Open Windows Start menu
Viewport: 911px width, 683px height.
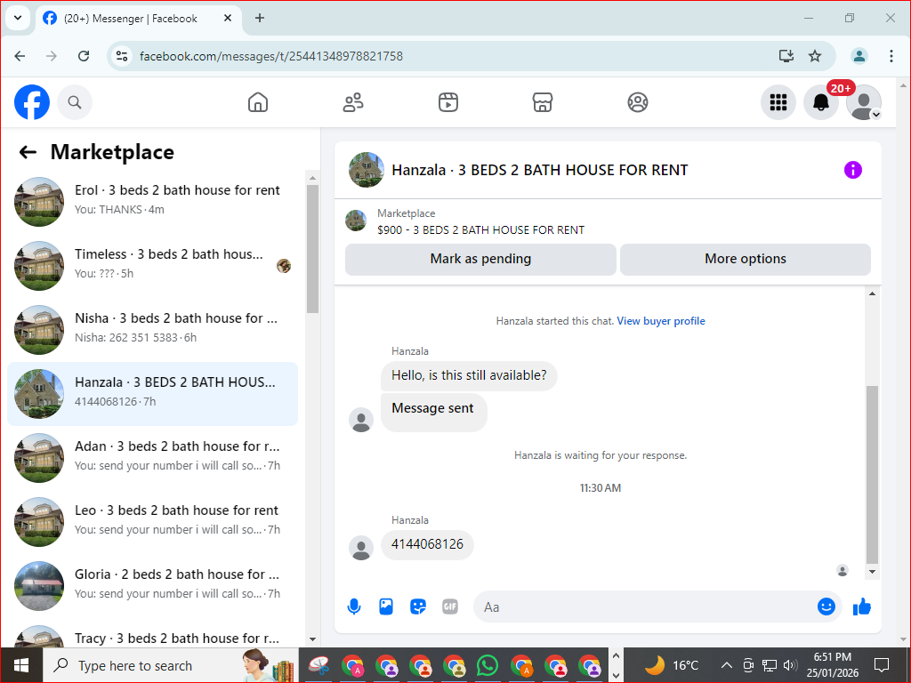21,665
